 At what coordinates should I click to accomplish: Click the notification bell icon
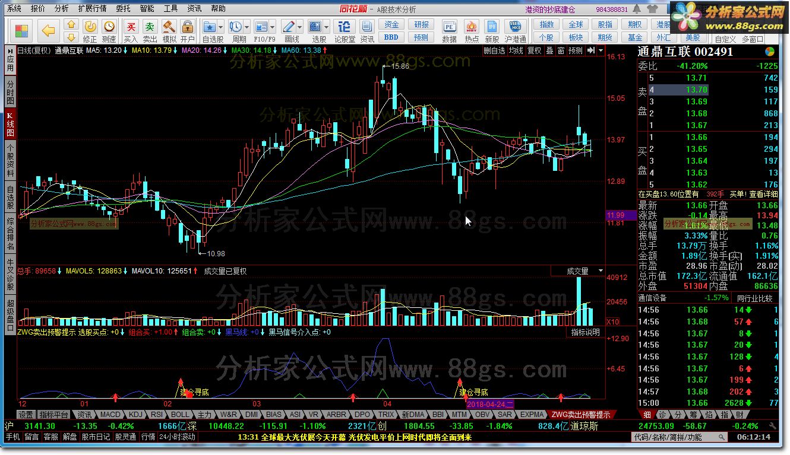(x=638, y=9)
